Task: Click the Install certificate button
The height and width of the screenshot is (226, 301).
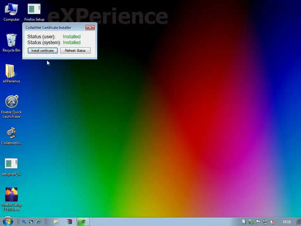Action: [x=43, y=51]
